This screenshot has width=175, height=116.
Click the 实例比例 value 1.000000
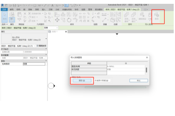pos(34,52)
